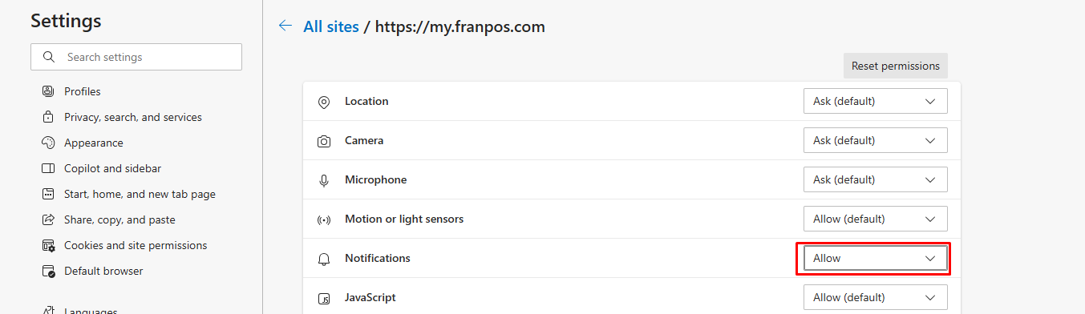Click into the Search settings field
This screenshot has width=1085, height=314.
point(136,57)
